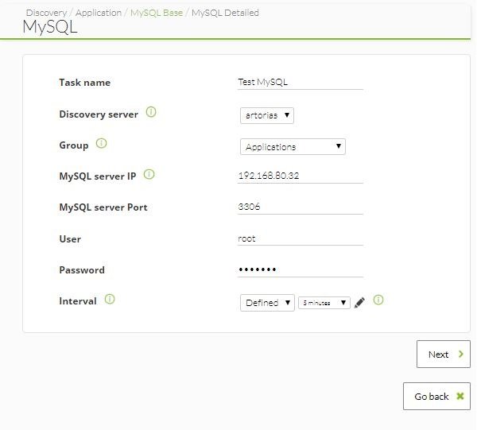Click the Task name label
This screenshot has height=430, width=477.
click(x=84, y=83)
